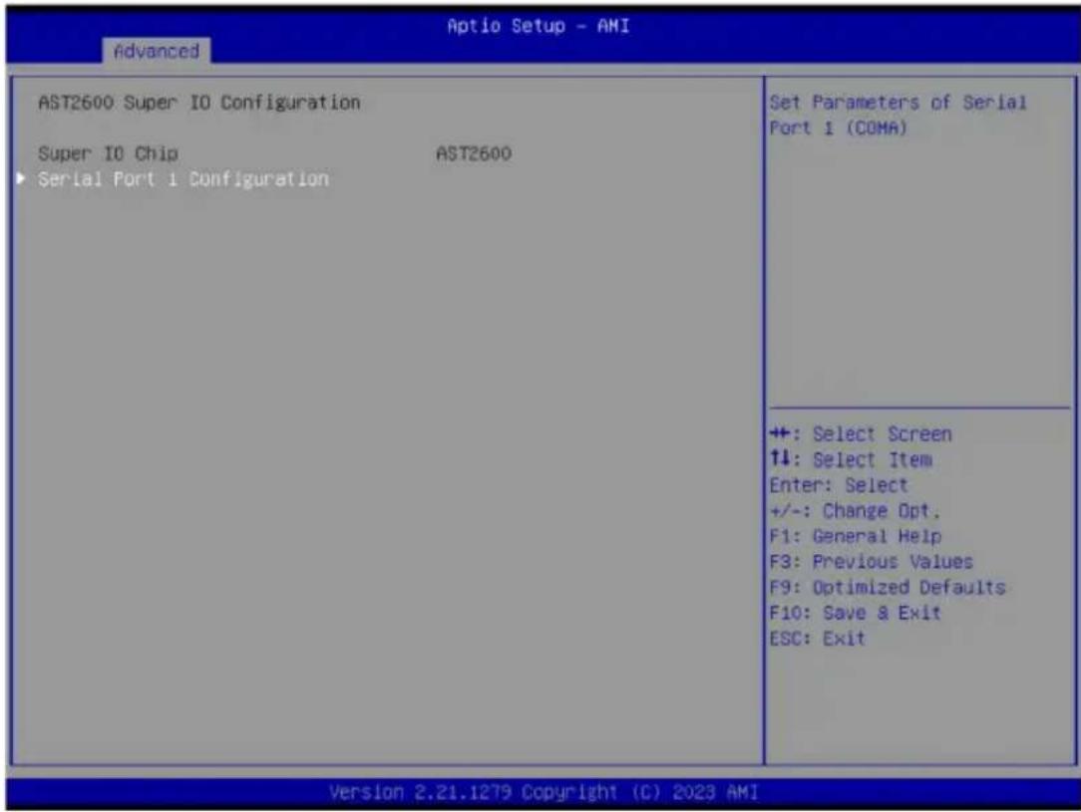Screen dimensions: 1081x812
Task: Click the 'F10: Save & Exit' hint
Action: tap(856, 613)
